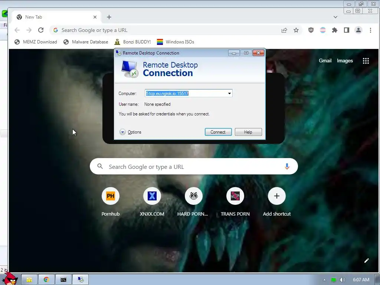Open Malware Database bookmark

86,42
